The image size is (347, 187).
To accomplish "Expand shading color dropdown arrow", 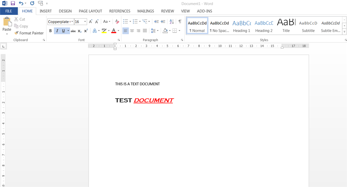I will (x=170, y=31).
